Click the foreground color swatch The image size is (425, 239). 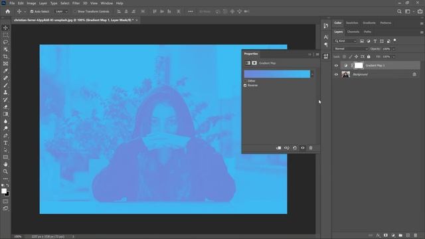coord(4,191)
